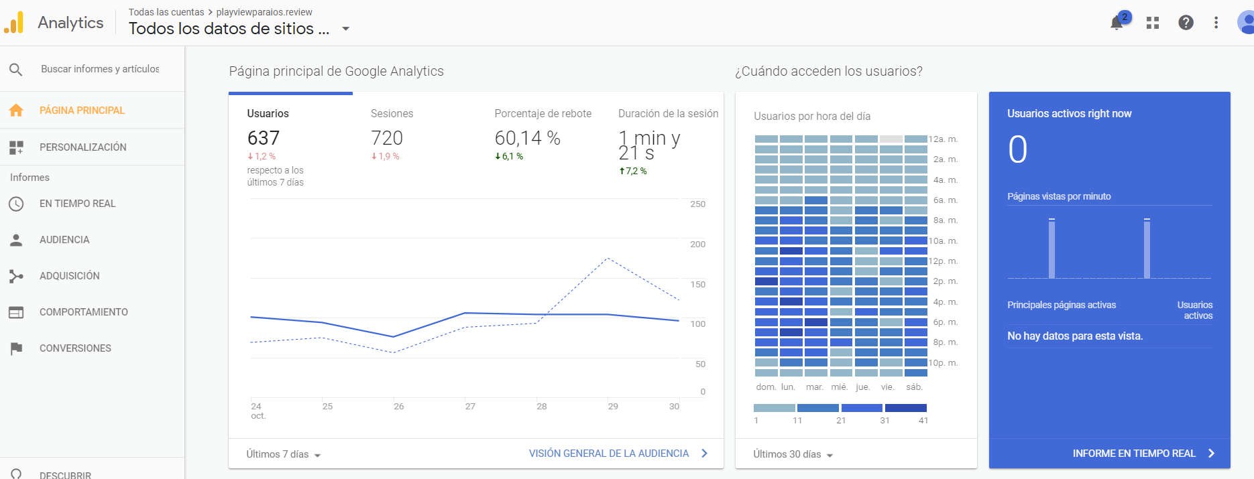
Task: Click the clock icon for En Tiempo Real
Action: (16, 204)
